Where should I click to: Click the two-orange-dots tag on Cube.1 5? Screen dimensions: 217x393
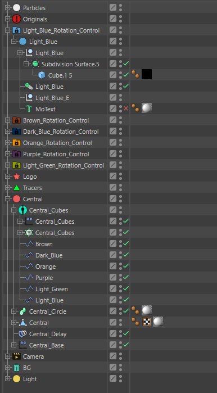point(135,74)
